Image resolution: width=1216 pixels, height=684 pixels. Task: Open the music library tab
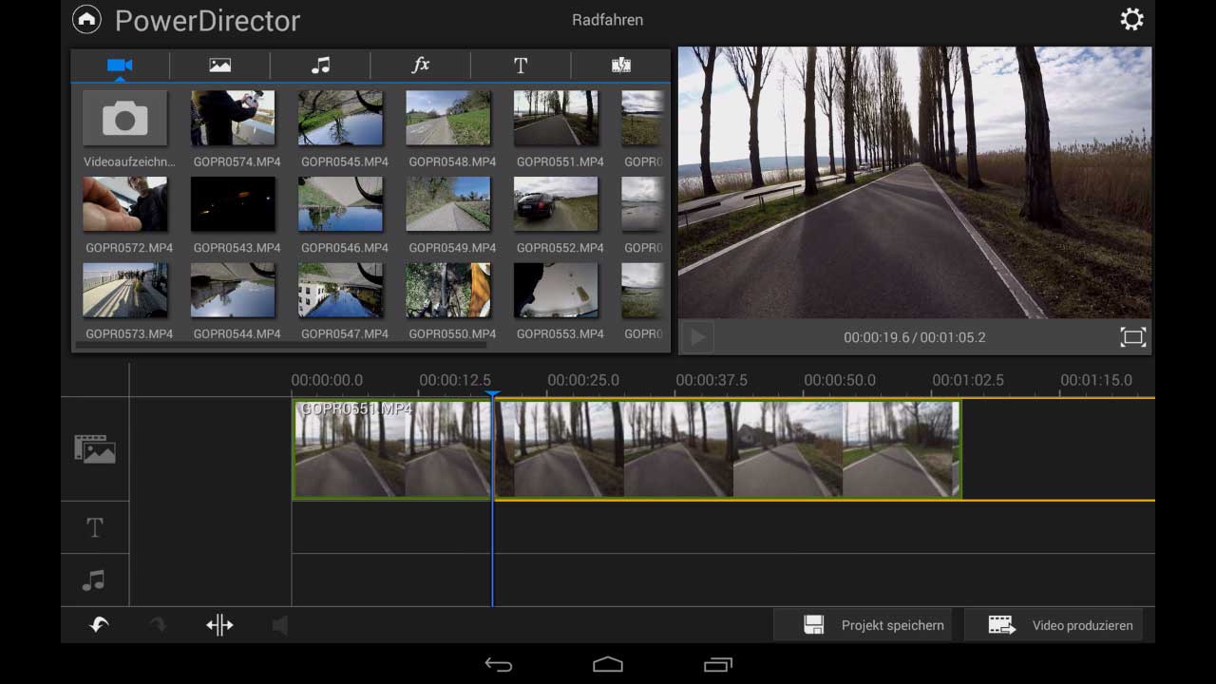point(321,66)
